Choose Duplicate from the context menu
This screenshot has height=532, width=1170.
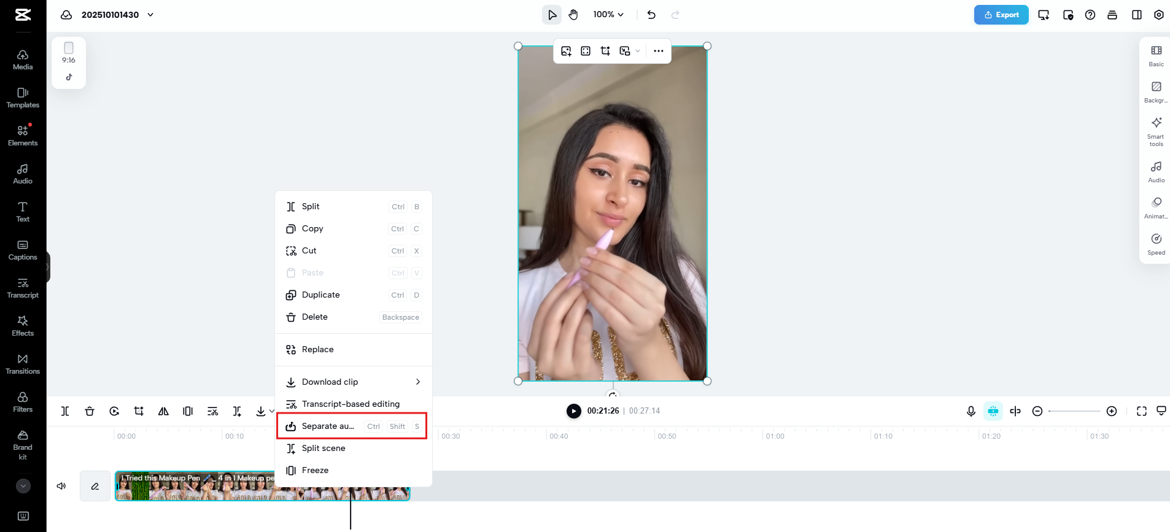354,295
